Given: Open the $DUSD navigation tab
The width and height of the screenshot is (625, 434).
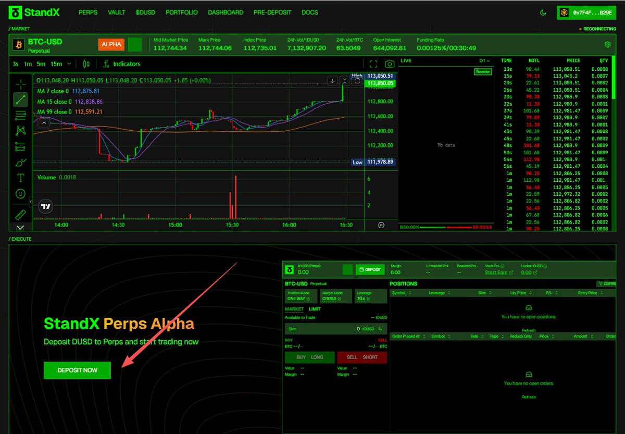Looking at the screenshot, I should (145, 13).
